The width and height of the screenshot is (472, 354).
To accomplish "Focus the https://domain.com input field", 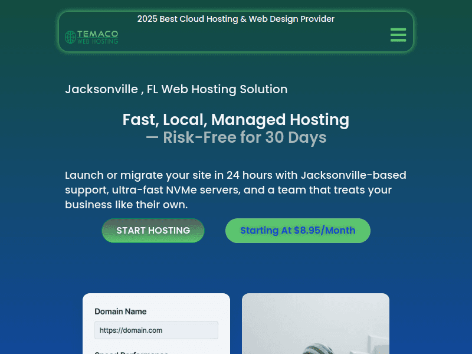I will [x=156, y=330].
